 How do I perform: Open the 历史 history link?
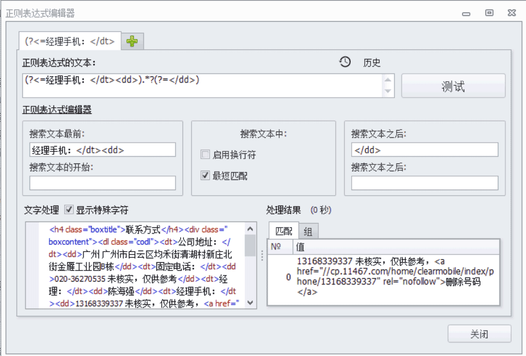tap(372, 63)
